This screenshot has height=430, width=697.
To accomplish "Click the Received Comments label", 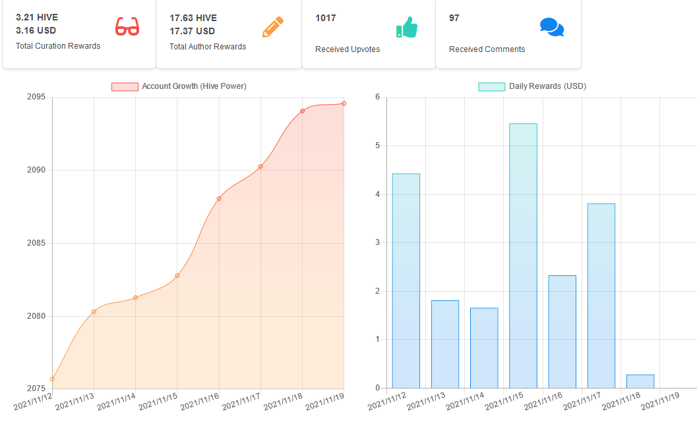I will click(x=487, y=49).
